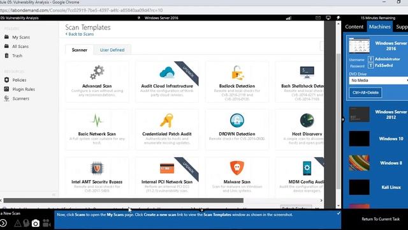
Task: Click the right arrow of horizontal scrollbar
Action: (321, 200)
